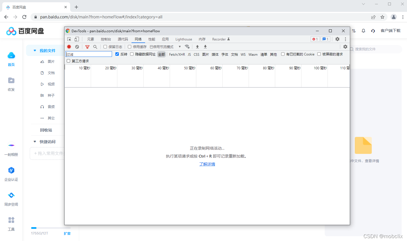Check 第三方请求 checkbox
Screen dimensions: 407x241
[x=68, y=61]
